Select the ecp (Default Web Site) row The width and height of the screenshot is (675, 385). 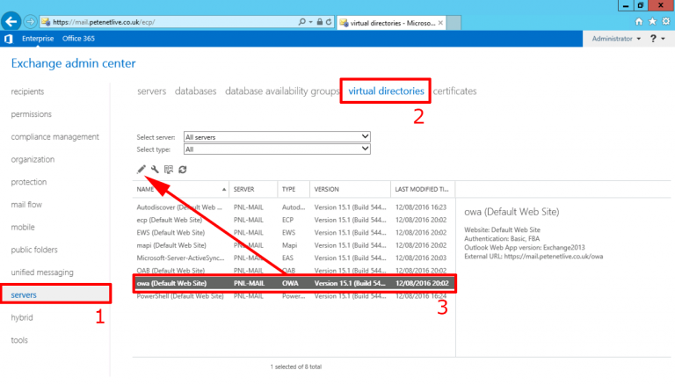tap(294, 220)
